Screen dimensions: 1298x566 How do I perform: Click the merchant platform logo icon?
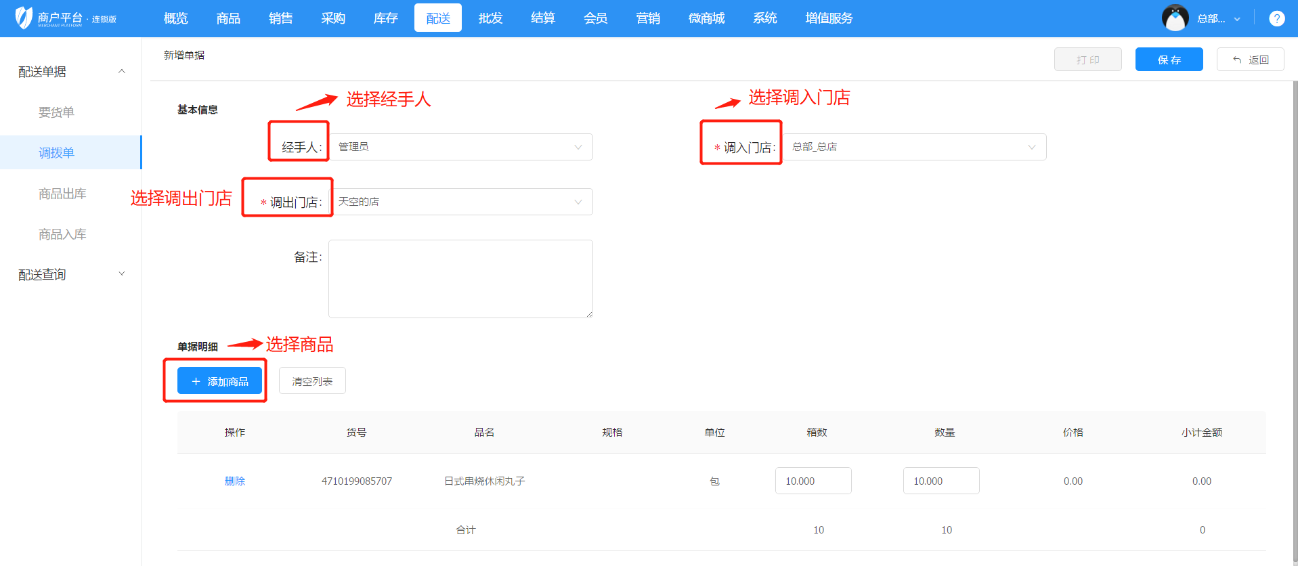(24, 18)
